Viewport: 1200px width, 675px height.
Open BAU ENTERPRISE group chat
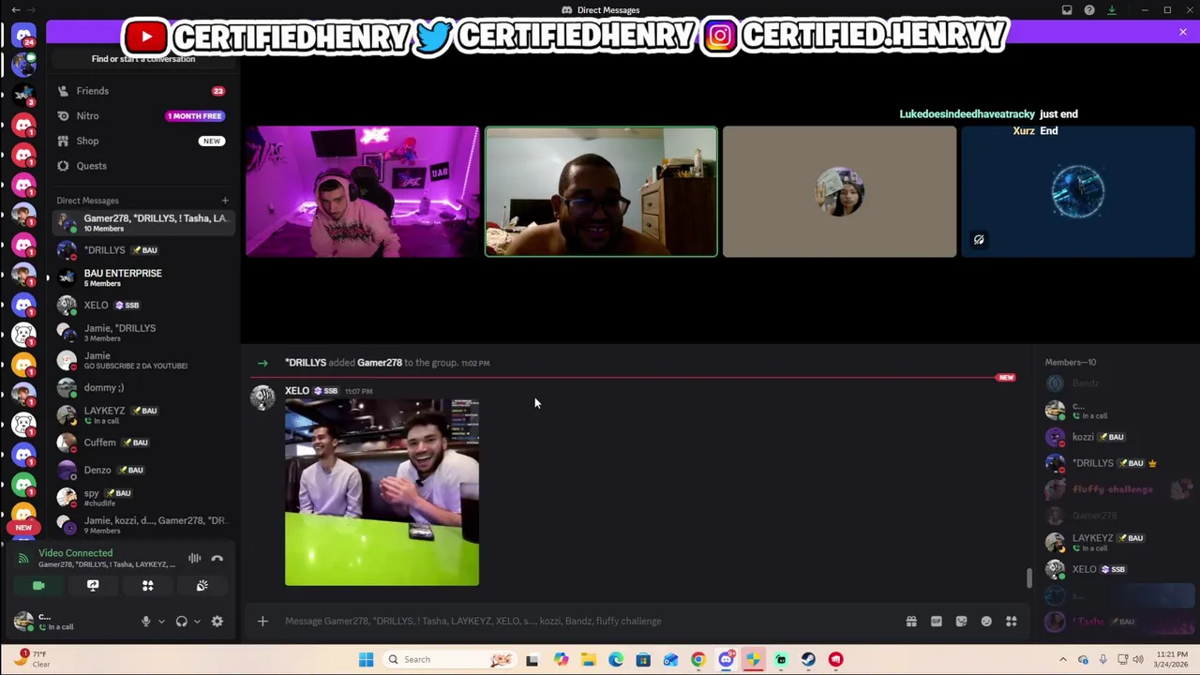coord(142,277)
